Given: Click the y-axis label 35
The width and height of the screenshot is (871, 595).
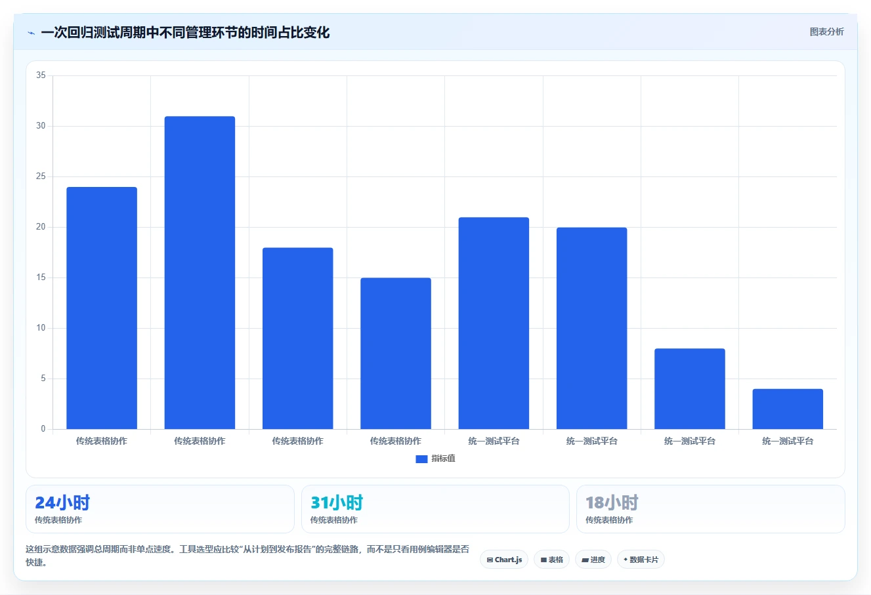Looking at the screenshot, I should click(41, 75).
